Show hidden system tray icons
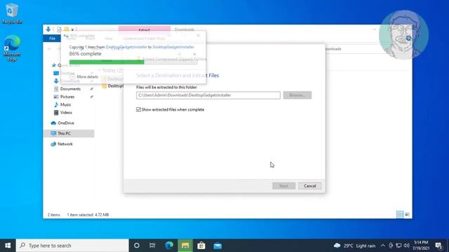The height and width of the screenshot is (252, 449). [x=383, y=246]
